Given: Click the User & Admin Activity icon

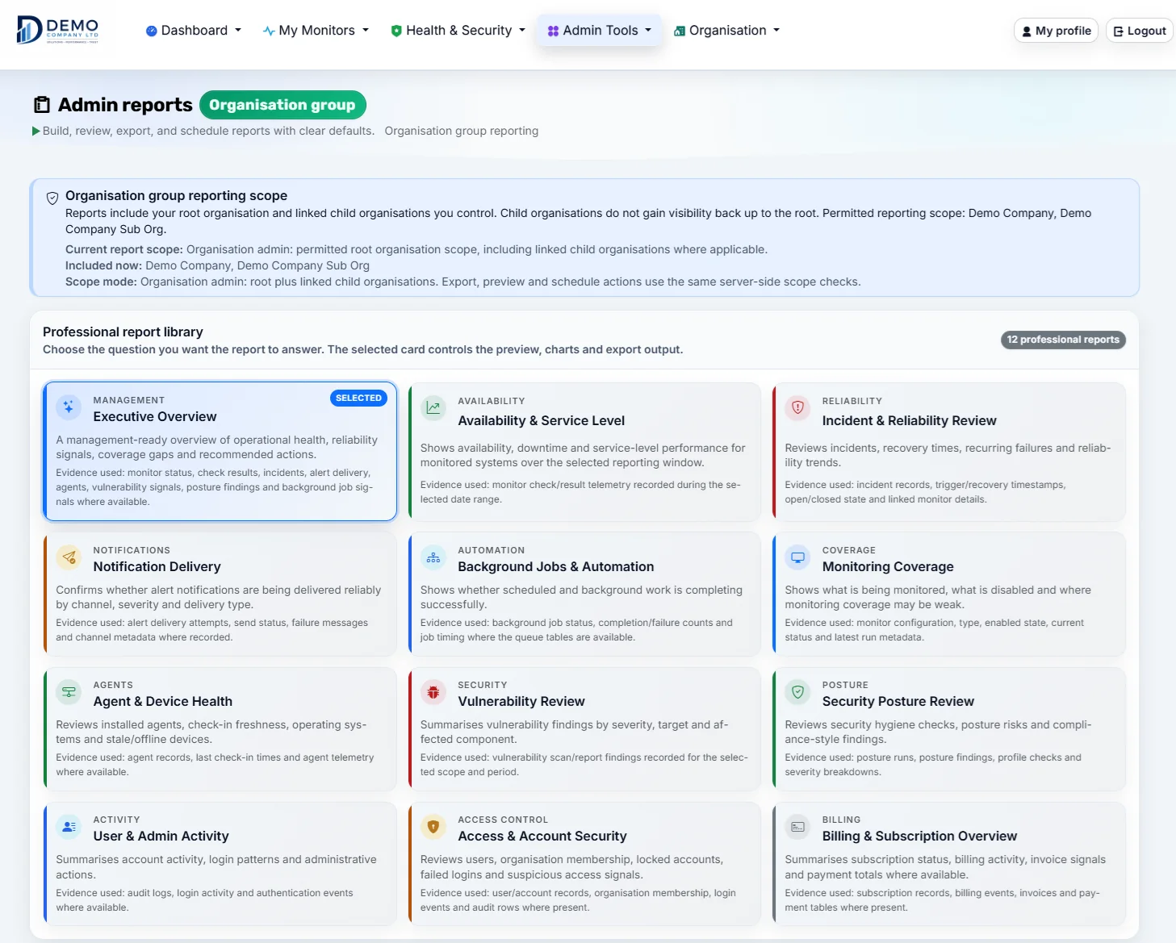Looking at the screenshot, I should coord(69,827).
